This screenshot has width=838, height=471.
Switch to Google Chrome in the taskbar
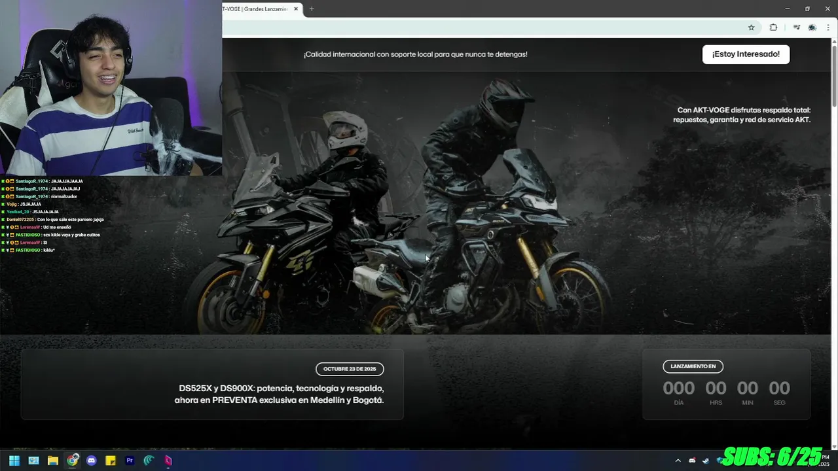pyautogui.click(x=72, y=461)
